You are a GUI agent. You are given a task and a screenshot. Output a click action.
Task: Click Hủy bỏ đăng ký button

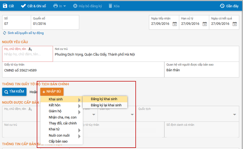pos(87,6)
